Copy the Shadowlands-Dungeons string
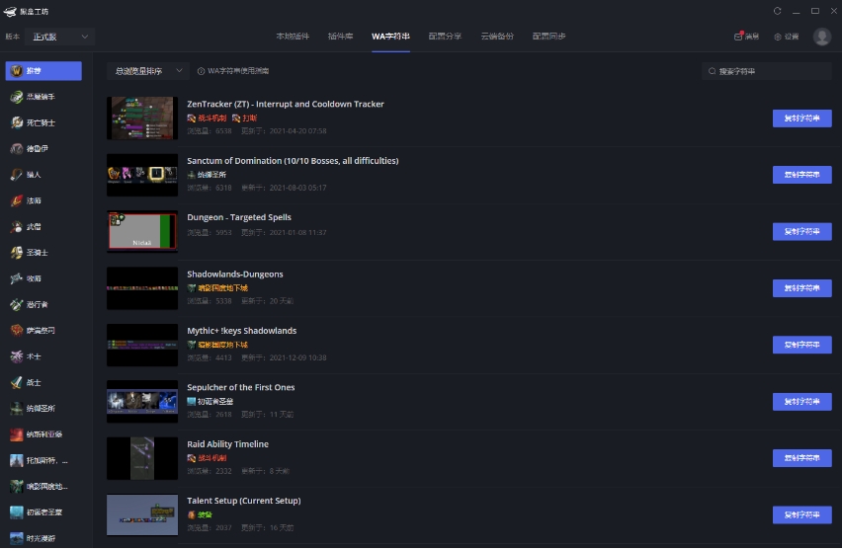 tap(801, 288)
